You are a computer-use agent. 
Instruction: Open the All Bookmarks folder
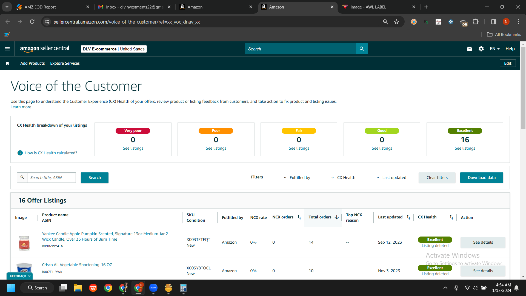point(504,34)
